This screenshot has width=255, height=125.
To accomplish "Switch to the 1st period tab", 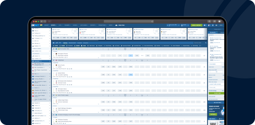I will pos(79,43).
